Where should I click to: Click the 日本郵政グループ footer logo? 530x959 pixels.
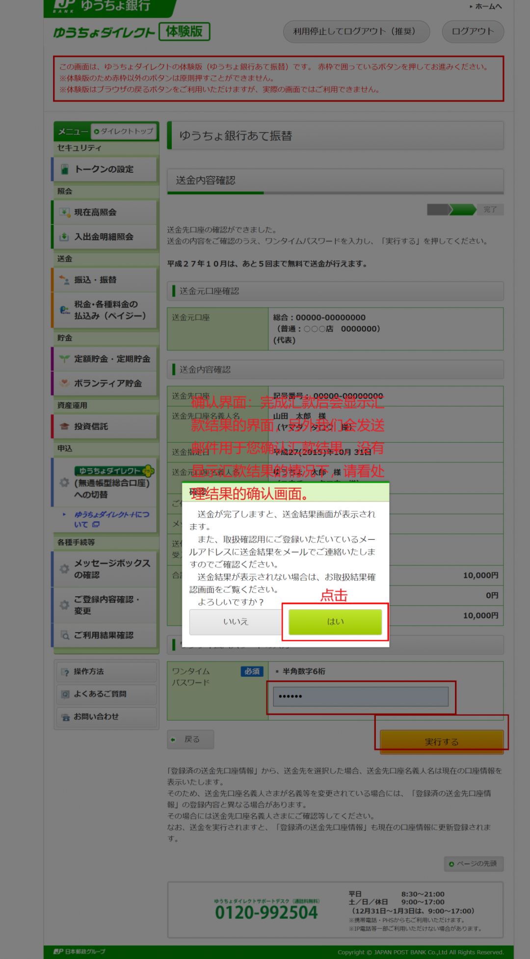click(x=79, y=952)
